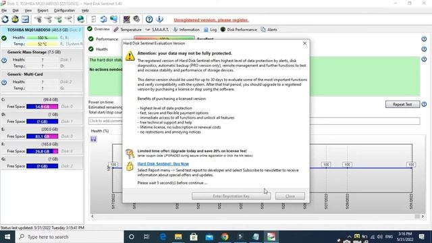Image resolution: width=432 pixels, height=243 pixels.
Task: Switch to the Alerts tab
Action: (x=269, y=30)
